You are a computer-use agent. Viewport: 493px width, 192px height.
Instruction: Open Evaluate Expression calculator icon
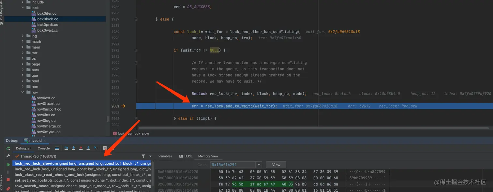(x=105, y=148)
